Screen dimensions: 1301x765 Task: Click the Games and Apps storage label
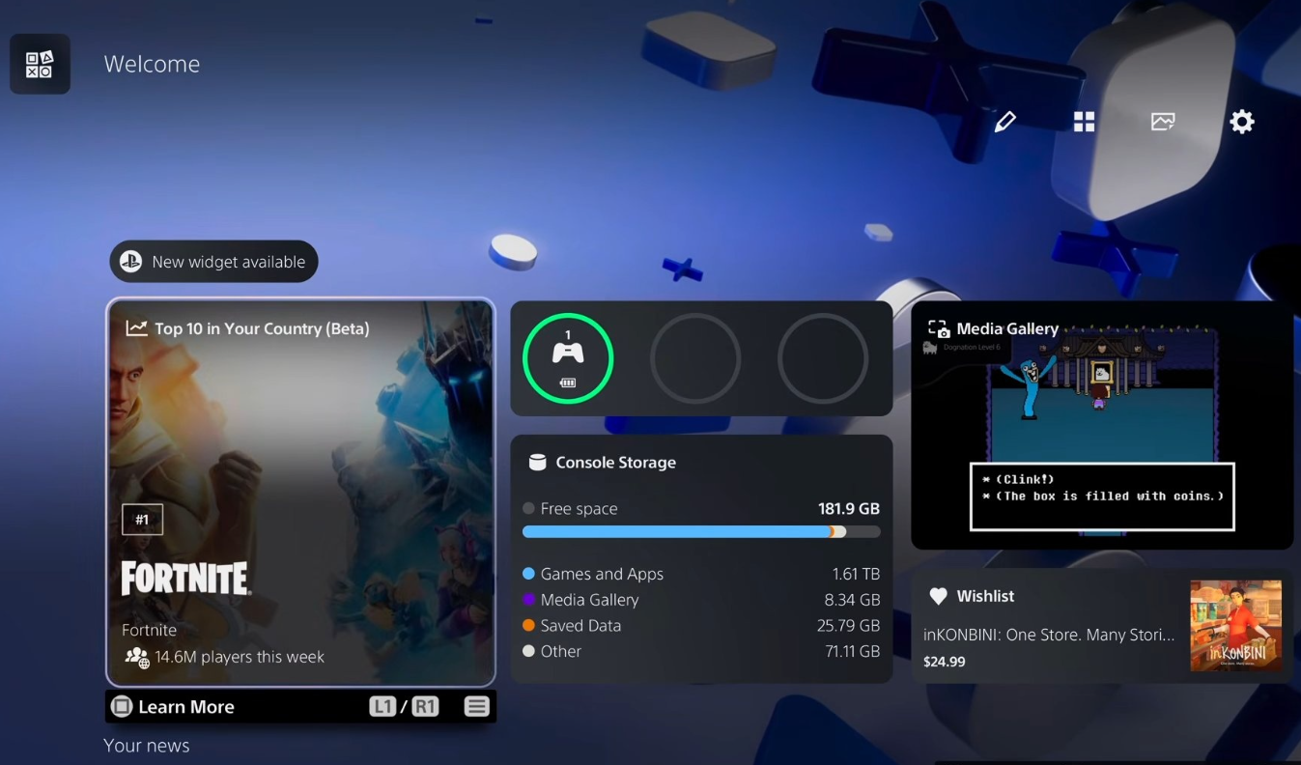[602, 574]
